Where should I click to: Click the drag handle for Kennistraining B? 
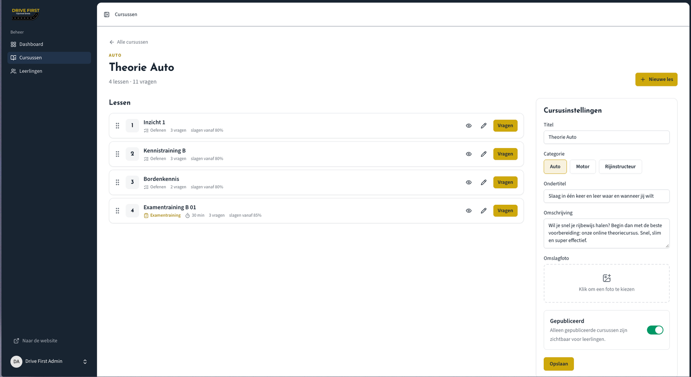coord(117,154)
